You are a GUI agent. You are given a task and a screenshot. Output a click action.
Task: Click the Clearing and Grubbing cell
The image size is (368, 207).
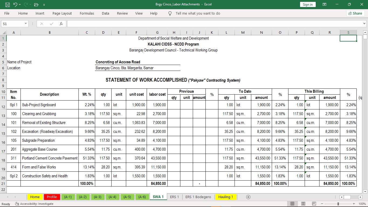click(x=50, y=114)
